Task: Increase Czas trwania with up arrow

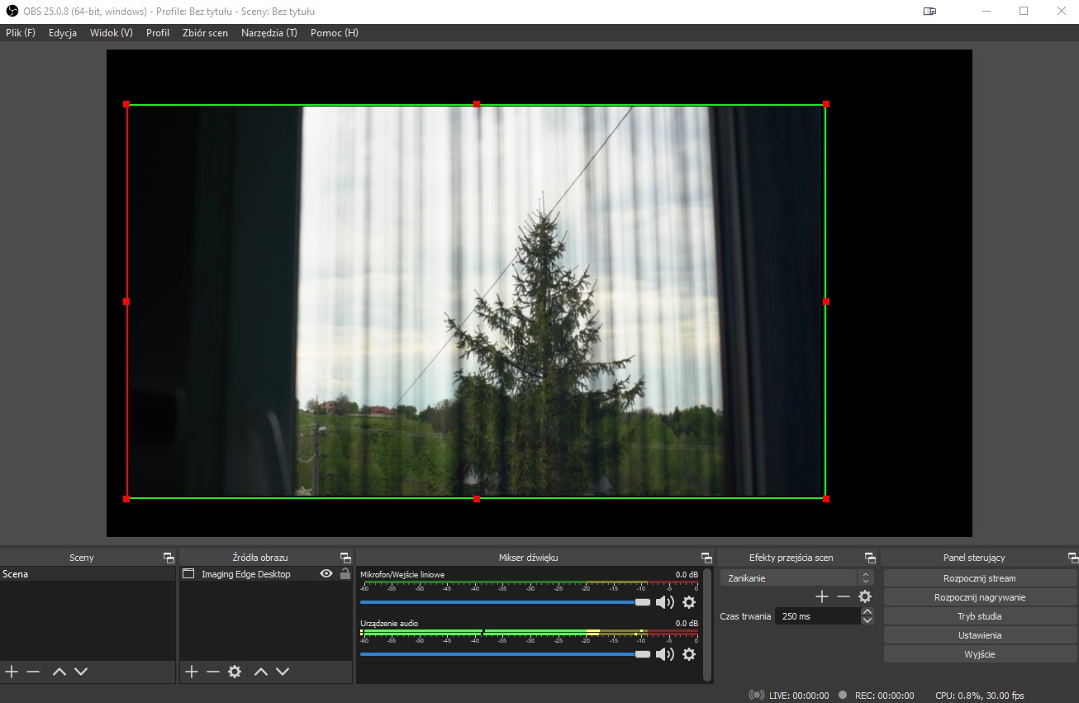Action: tap(867, 611)
